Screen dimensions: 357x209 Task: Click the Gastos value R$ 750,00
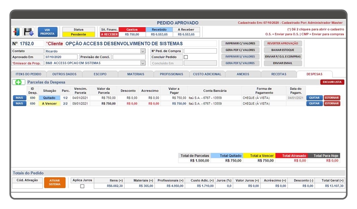[132, 34]
